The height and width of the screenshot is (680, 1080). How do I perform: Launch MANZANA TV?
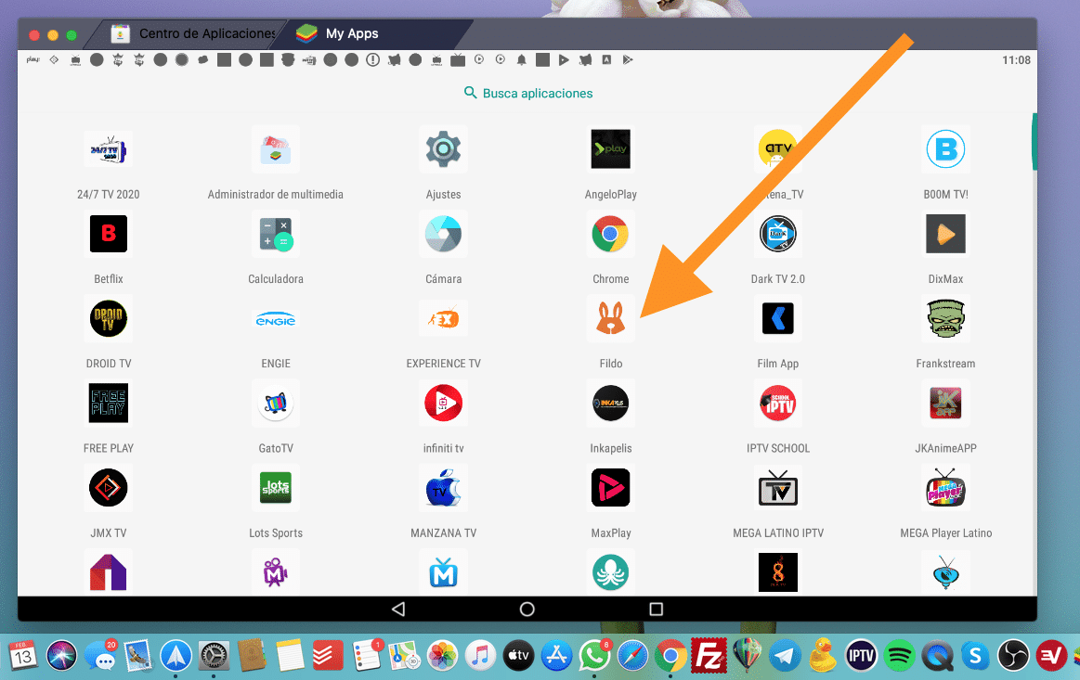(x=443, y=487)
